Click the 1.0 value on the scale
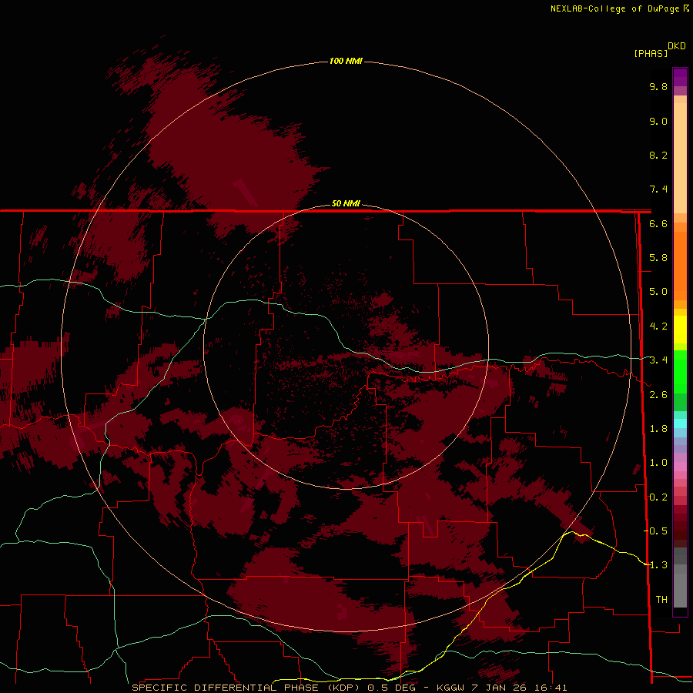 coord(658,463)
